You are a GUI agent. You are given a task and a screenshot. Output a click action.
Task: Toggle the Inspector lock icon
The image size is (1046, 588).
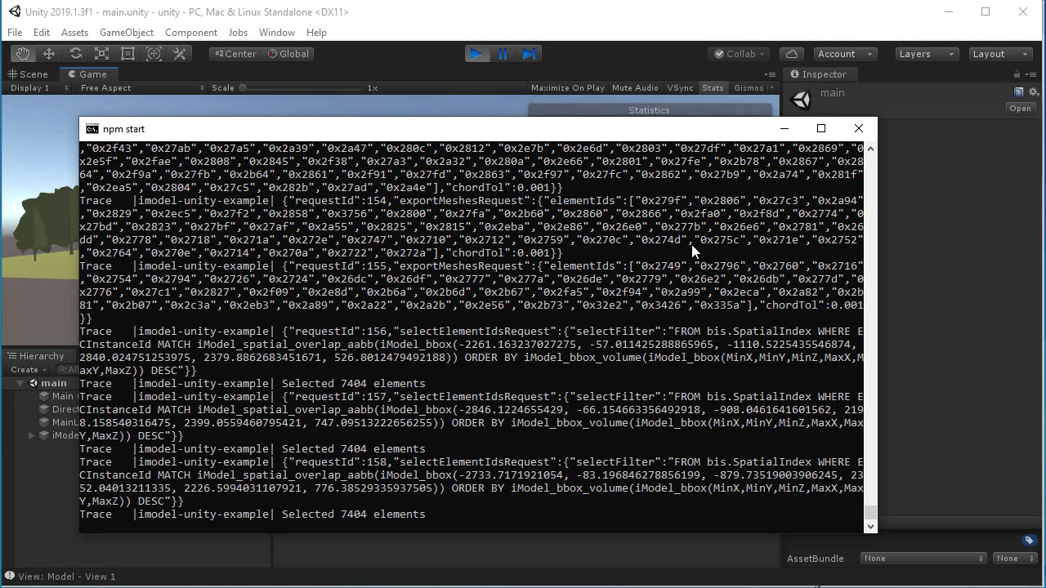[1017, 74]
